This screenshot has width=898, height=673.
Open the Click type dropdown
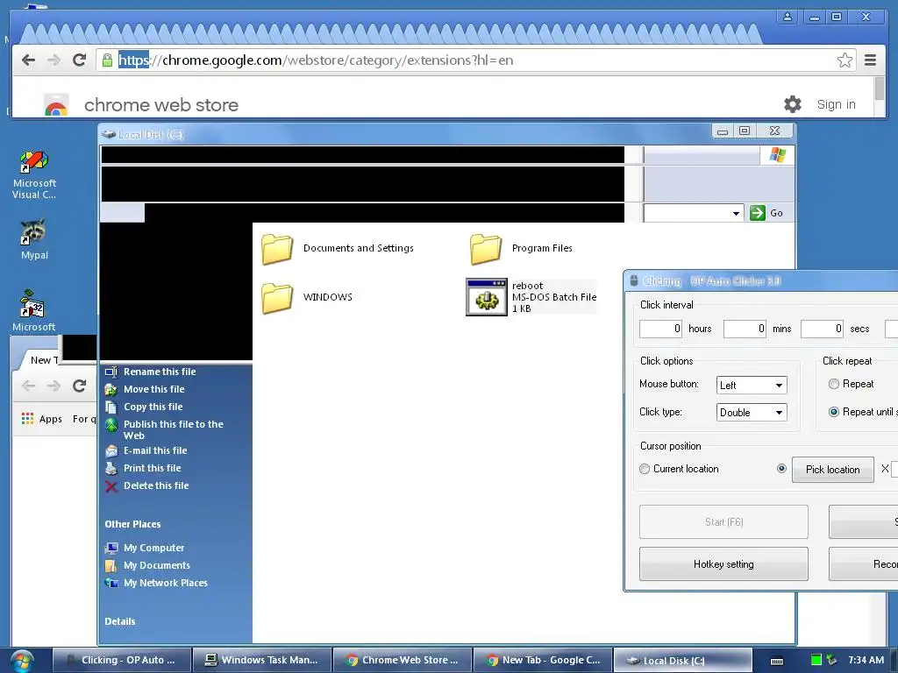752,413
